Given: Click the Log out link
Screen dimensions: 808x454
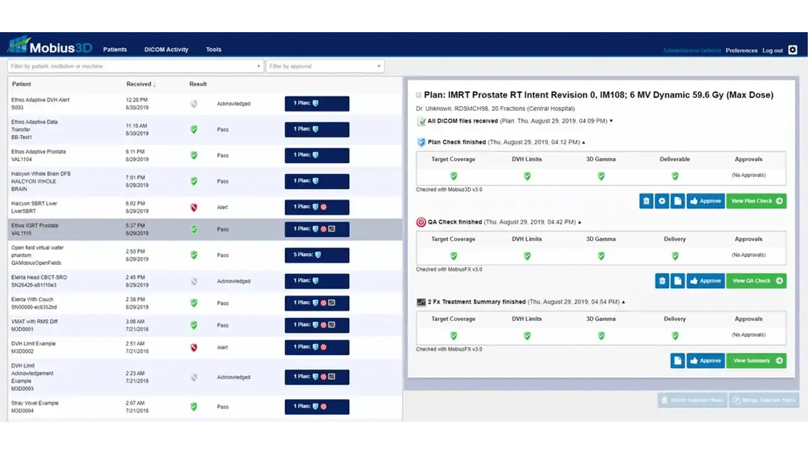Looking at the screenshot, I should point(772,50).
